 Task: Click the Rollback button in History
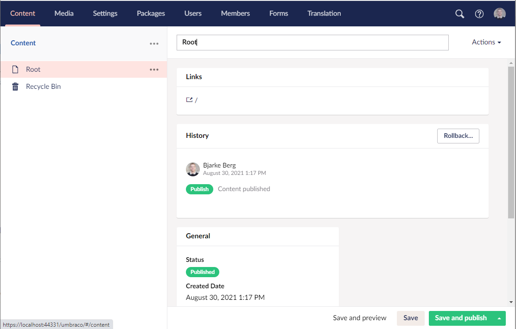[x=458, y=136]
